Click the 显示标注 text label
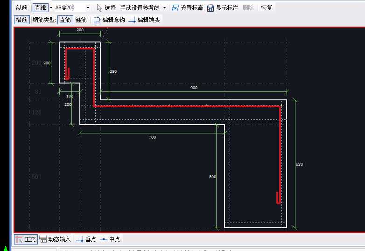365x251 pixels. tap(227, 8)
